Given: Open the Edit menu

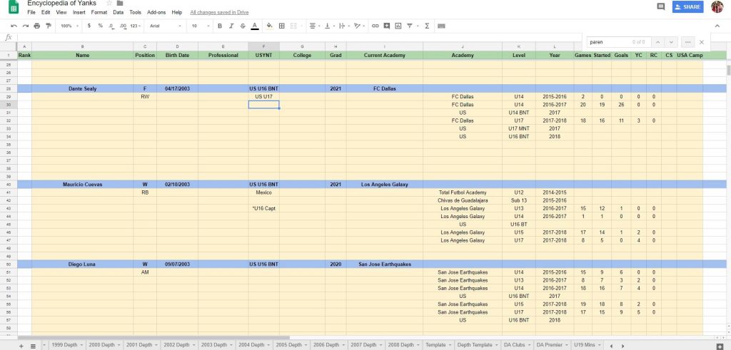Looking at the screenshot, I should 46,13.
